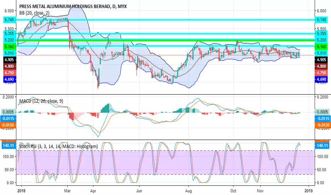
Task: Select the BB (20, close, 2) indicator label
Action: [34, 13]
